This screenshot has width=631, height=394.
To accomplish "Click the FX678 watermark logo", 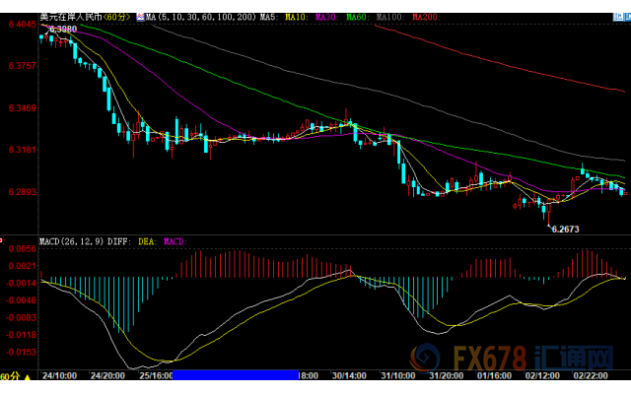I will coord(511,358).
